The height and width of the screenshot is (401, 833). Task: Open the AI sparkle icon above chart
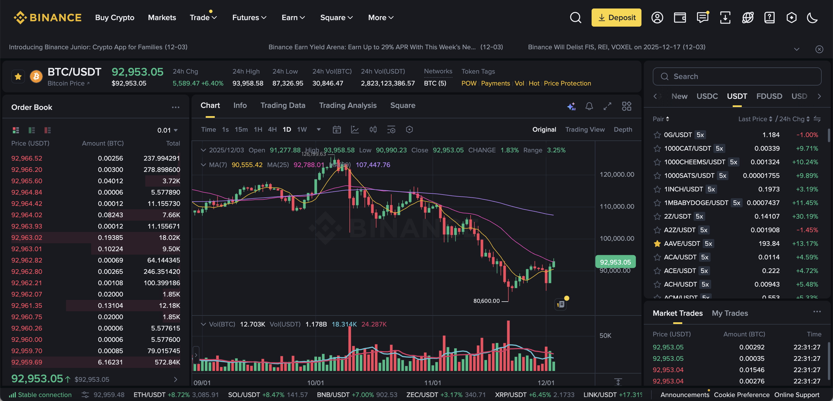[x=571, y=106]
